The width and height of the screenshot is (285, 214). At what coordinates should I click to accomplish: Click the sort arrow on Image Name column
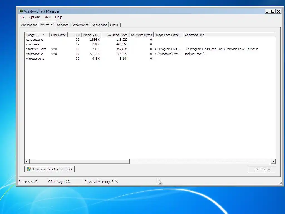point(43,35)
